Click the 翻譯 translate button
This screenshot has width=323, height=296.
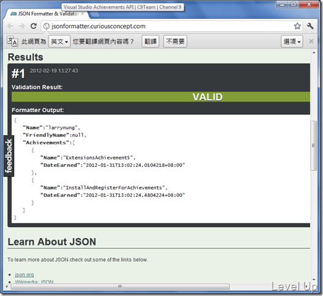(x=150, y=42)
